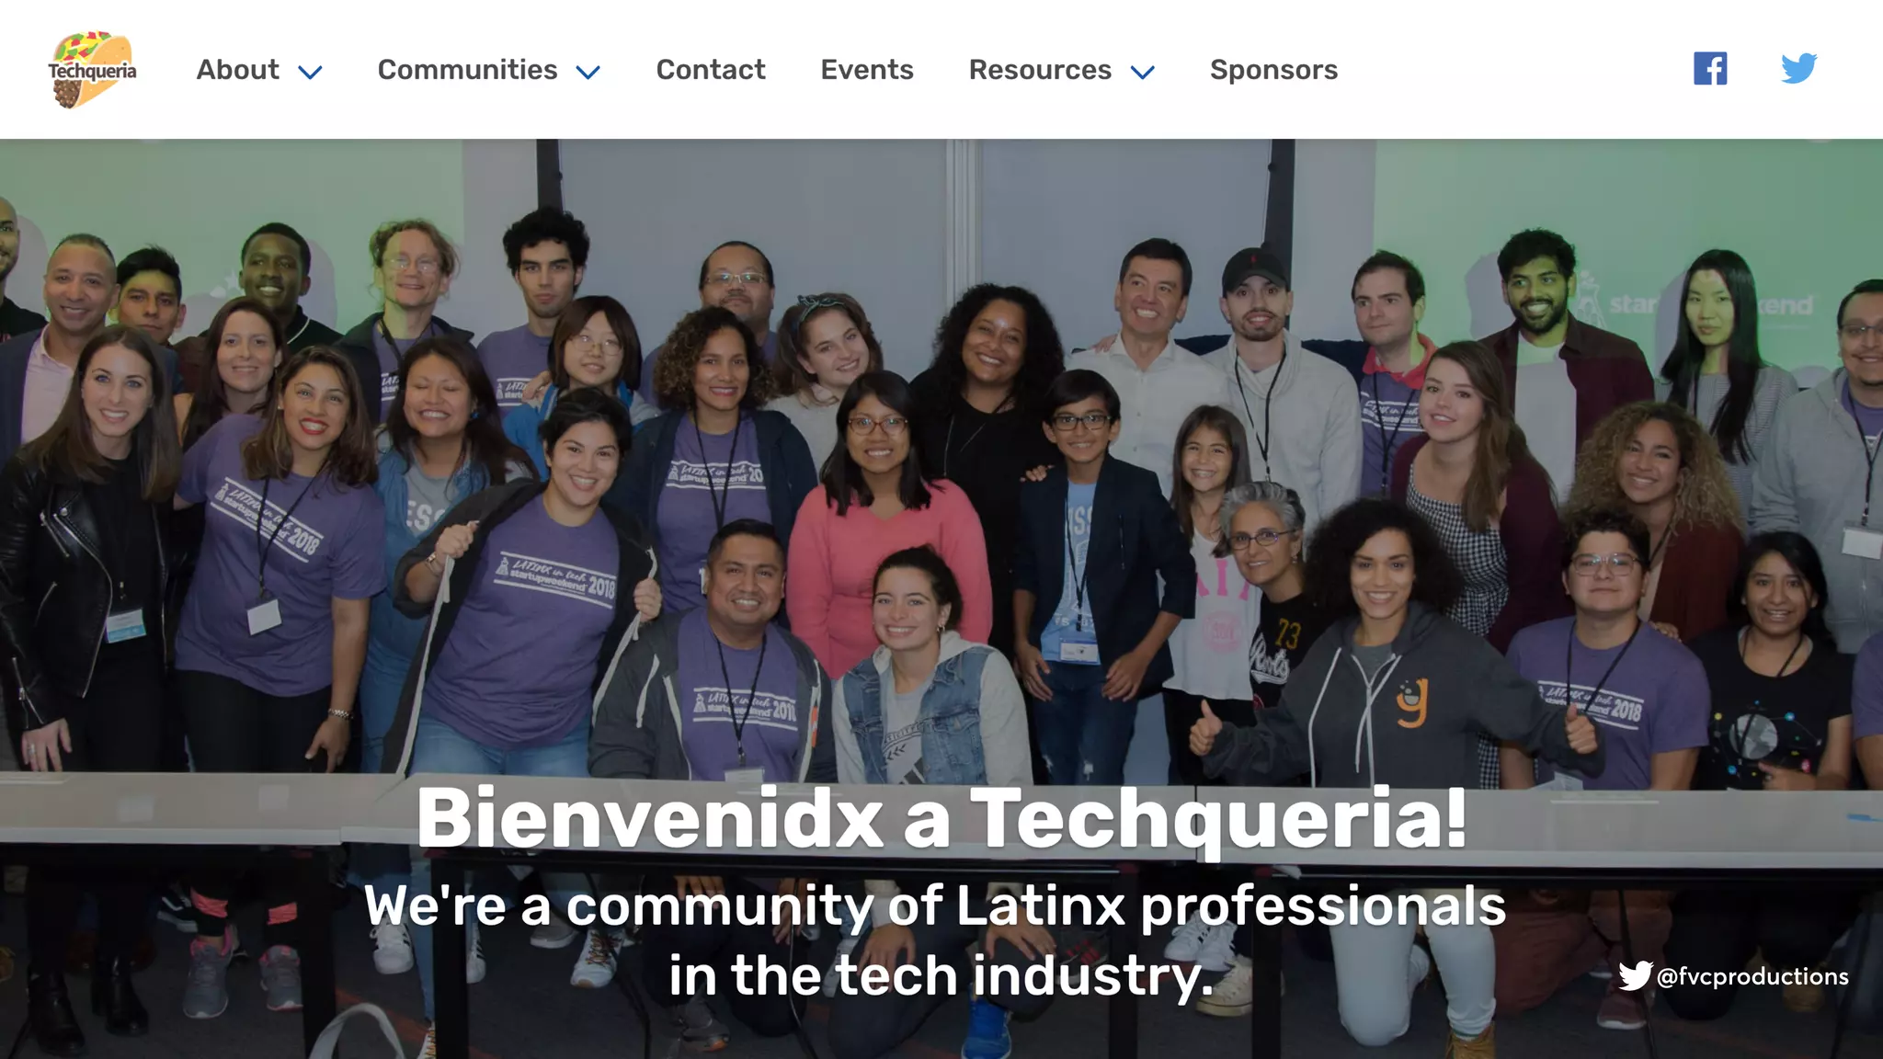Open the Events link
This screenshot has height=1059, width=1883.
(867, 70)
